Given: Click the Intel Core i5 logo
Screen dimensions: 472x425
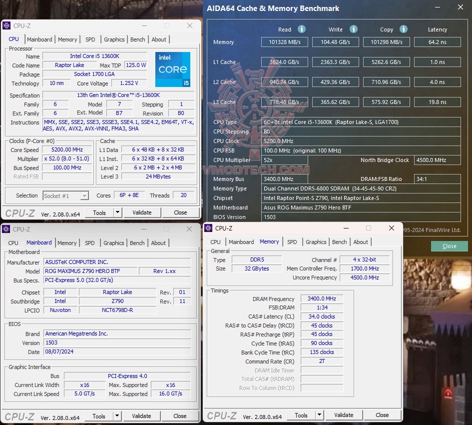Looking at the screenshot, I should point(173,69).
